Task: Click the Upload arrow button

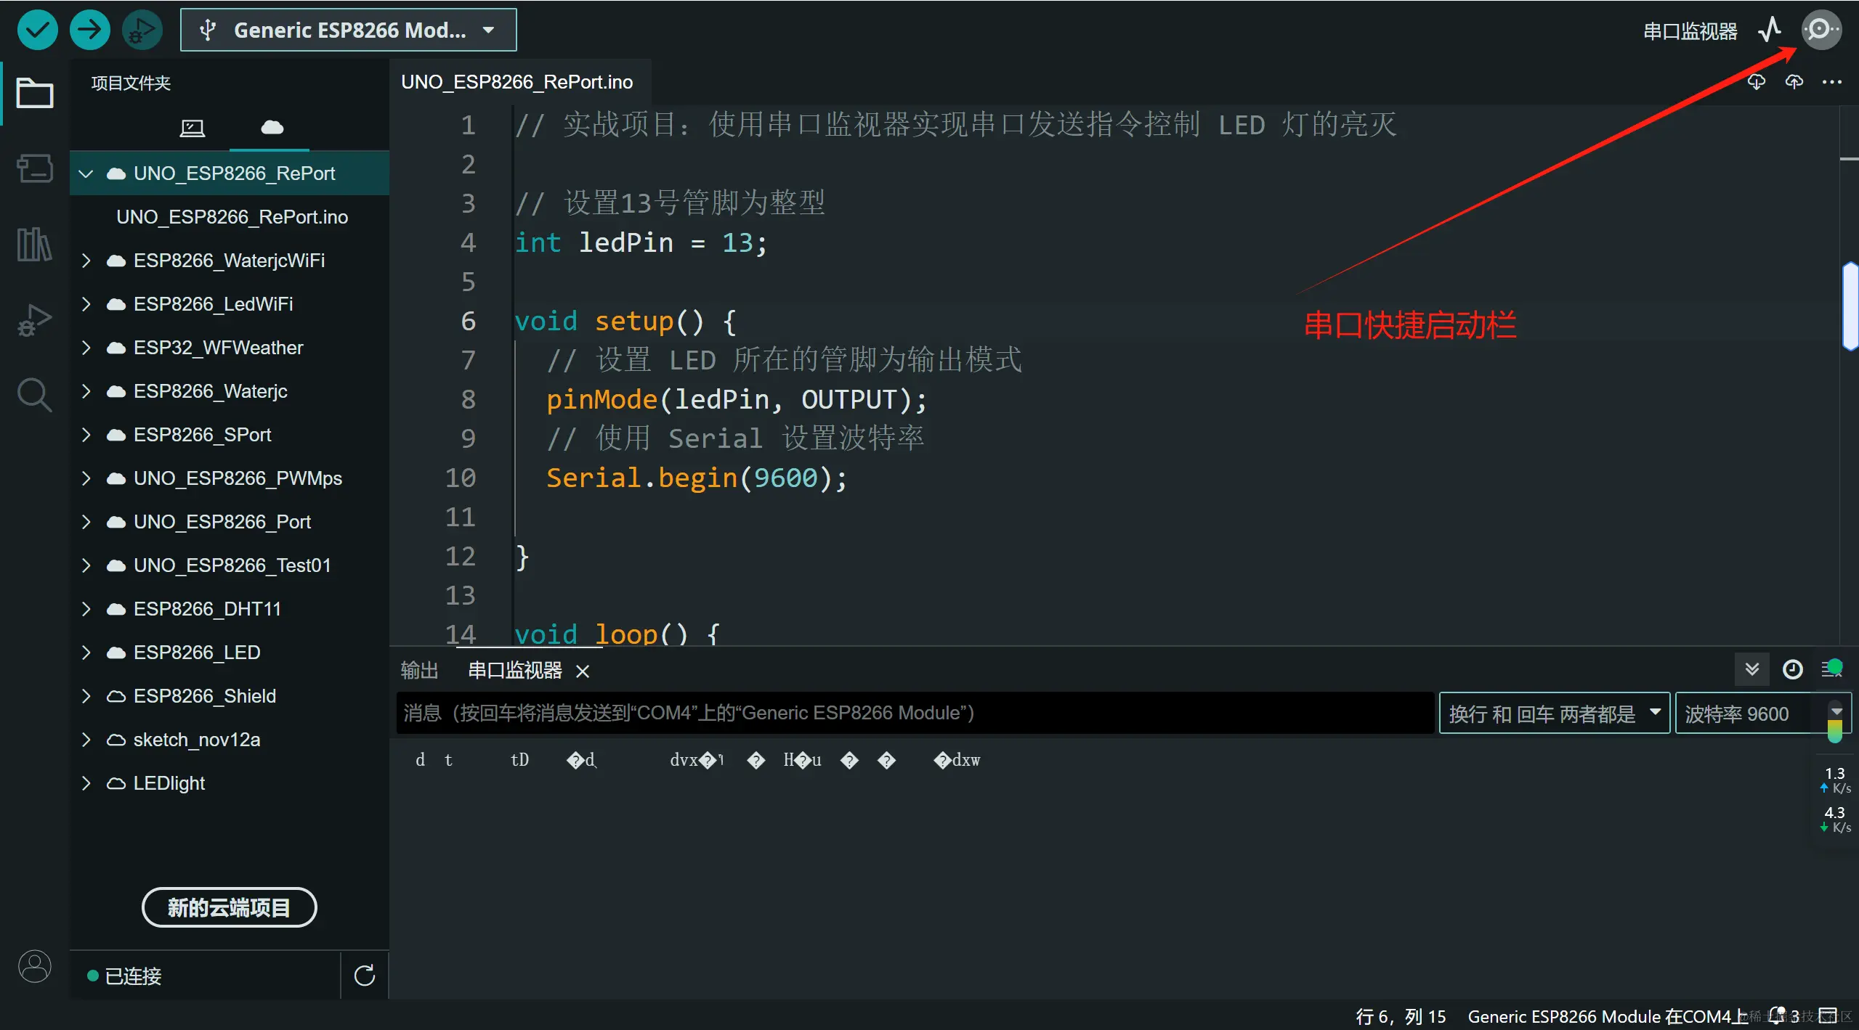Action: (x=89, y=30)
